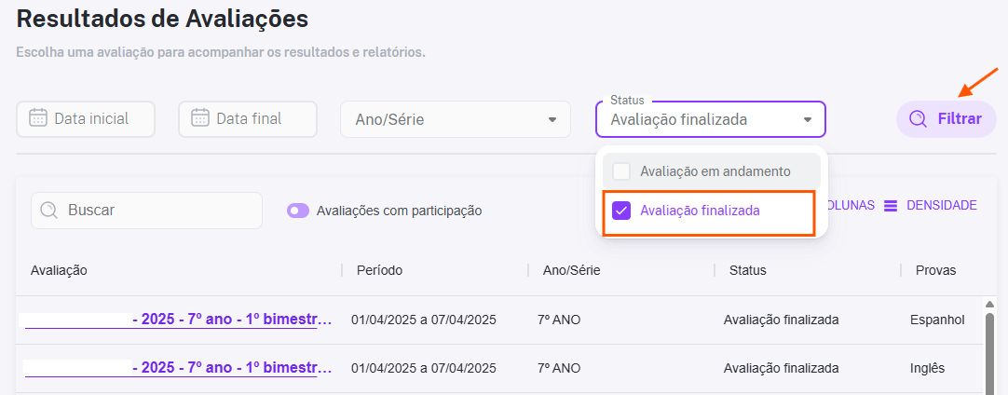The image size is (1008, 395).
Task: Sort by the Período column header
Action: (379, 270)
